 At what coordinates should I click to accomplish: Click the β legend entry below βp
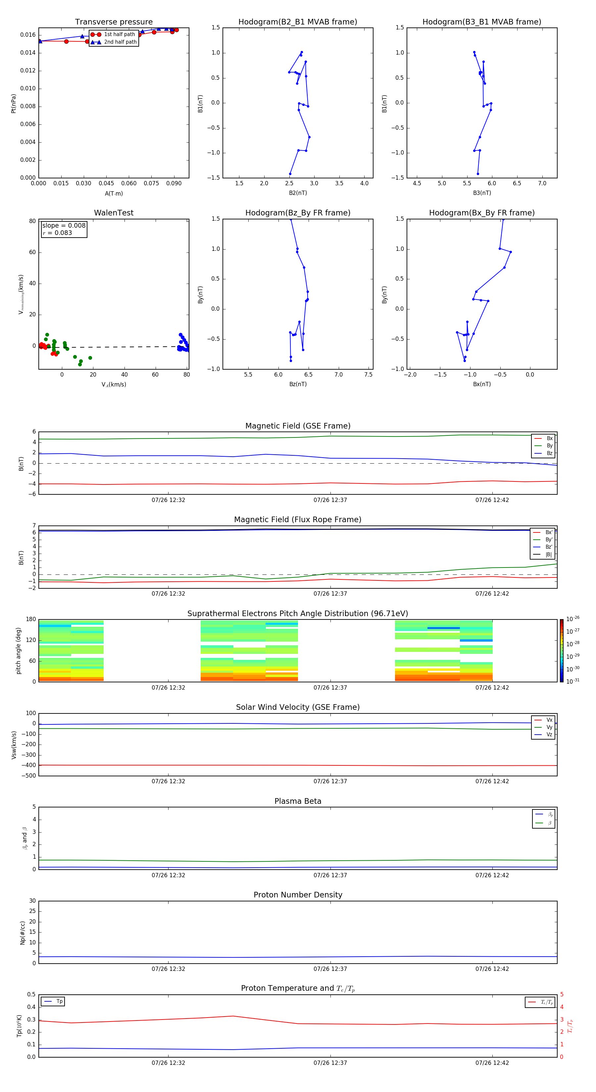[x=544, y=823]
